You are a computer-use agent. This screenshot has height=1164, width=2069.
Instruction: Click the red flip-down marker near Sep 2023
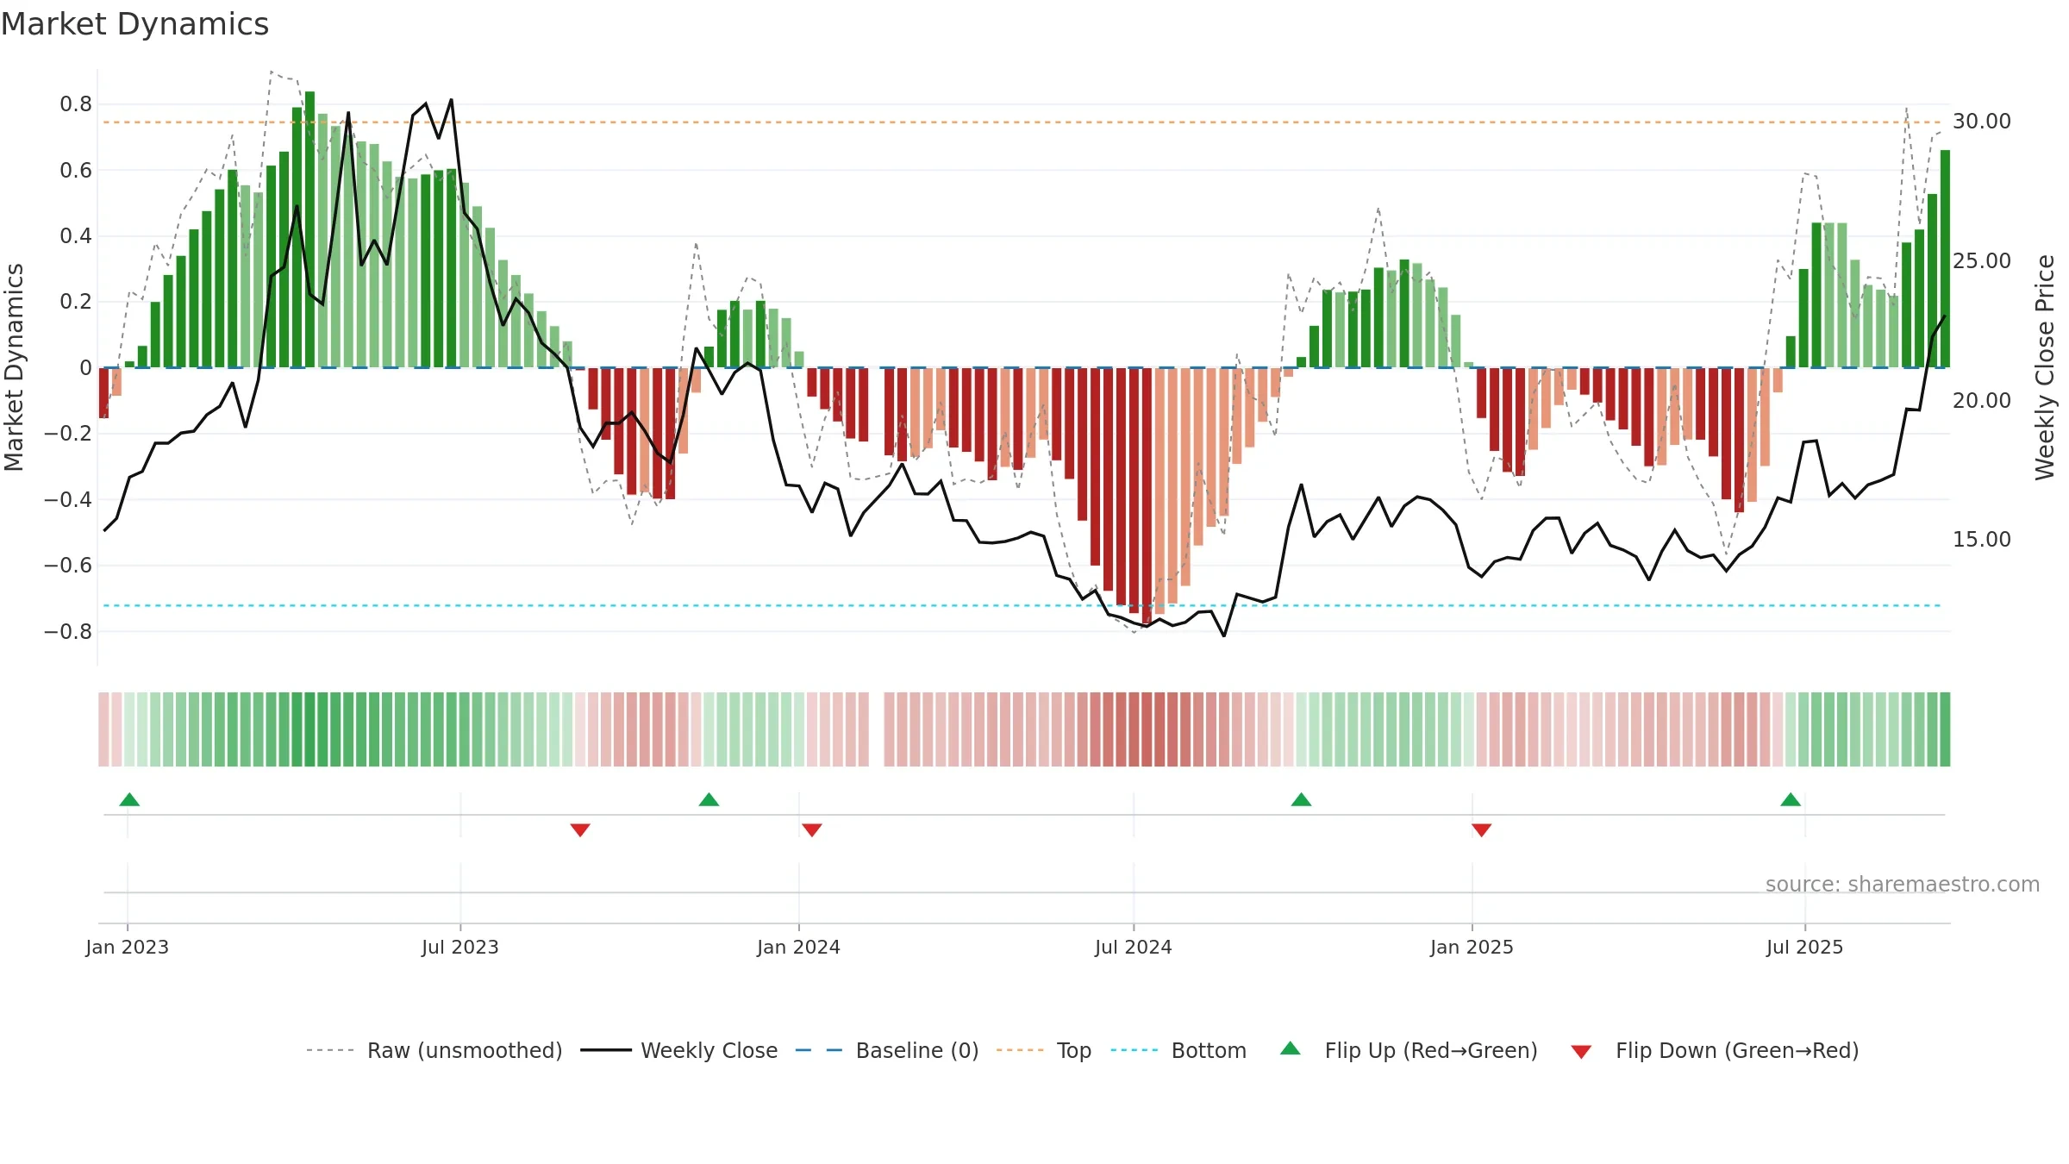(x=580, y=829)
